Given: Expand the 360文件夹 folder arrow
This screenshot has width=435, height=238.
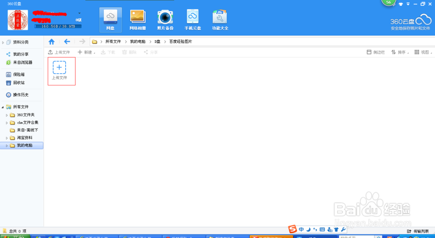Looking at the screenshot, I should tap(7, 115).
